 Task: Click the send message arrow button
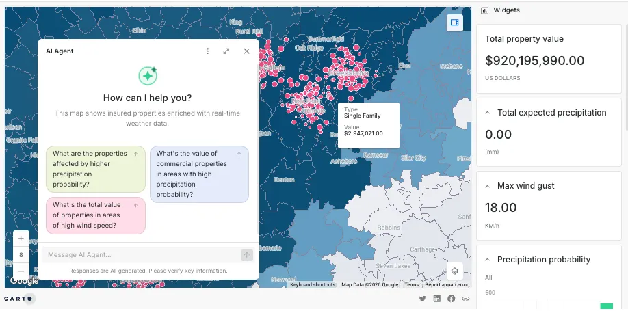point(246,255)
